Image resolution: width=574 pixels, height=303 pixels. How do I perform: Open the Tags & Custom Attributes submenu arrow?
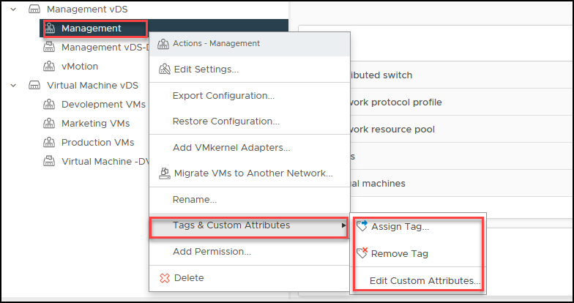coord(344,225)
